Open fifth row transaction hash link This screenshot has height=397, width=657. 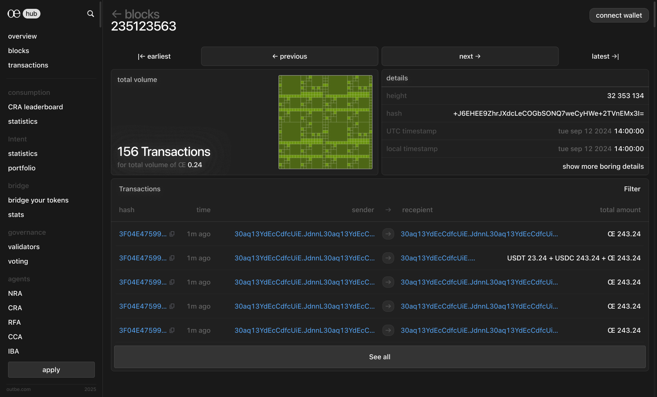click(143, 330)
